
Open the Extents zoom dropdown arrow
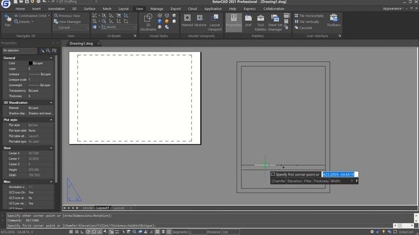[x=32, y=22]
